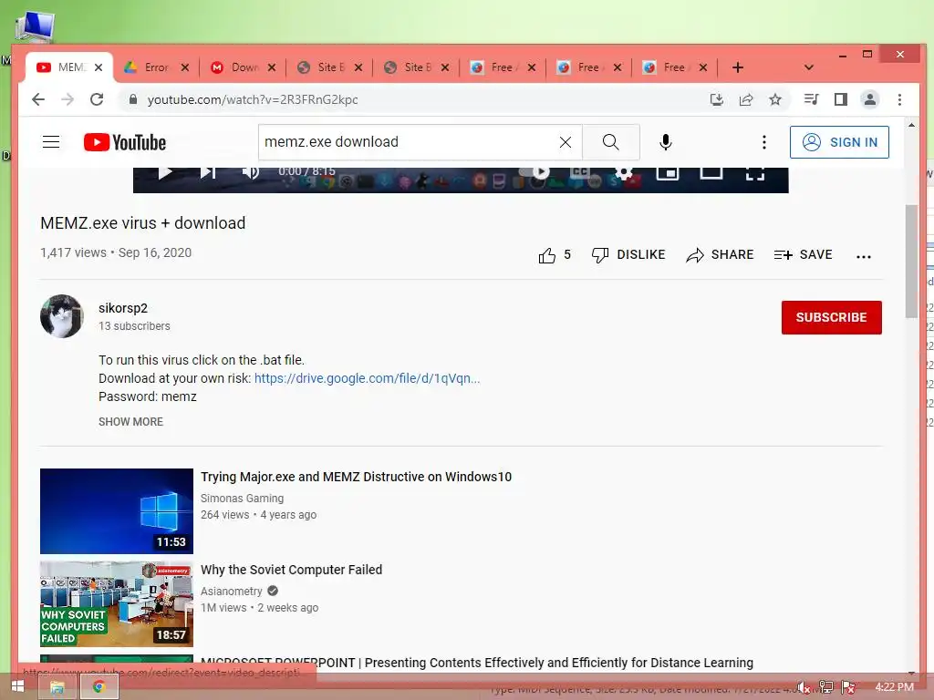Open Windows Start menu
This screenshot has height=700, width=934.
coord(17,687)
